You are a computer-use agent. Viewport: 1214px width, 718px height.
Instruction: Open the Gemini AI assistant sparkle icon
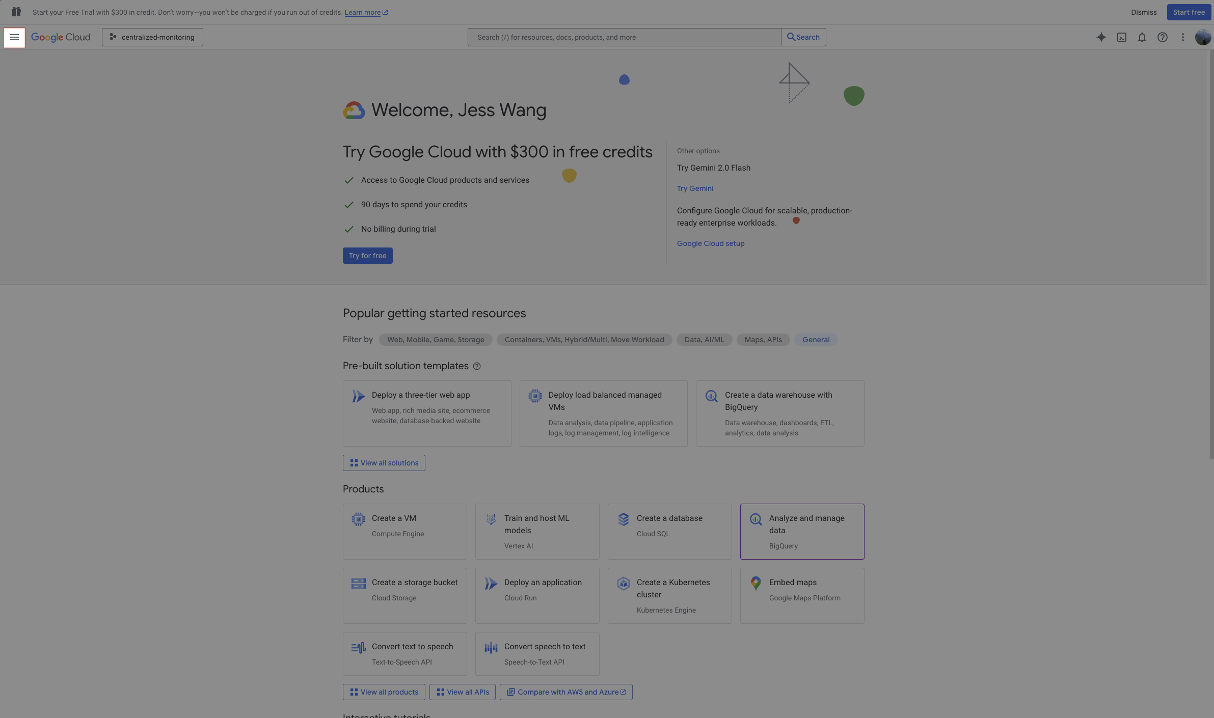1101,37
